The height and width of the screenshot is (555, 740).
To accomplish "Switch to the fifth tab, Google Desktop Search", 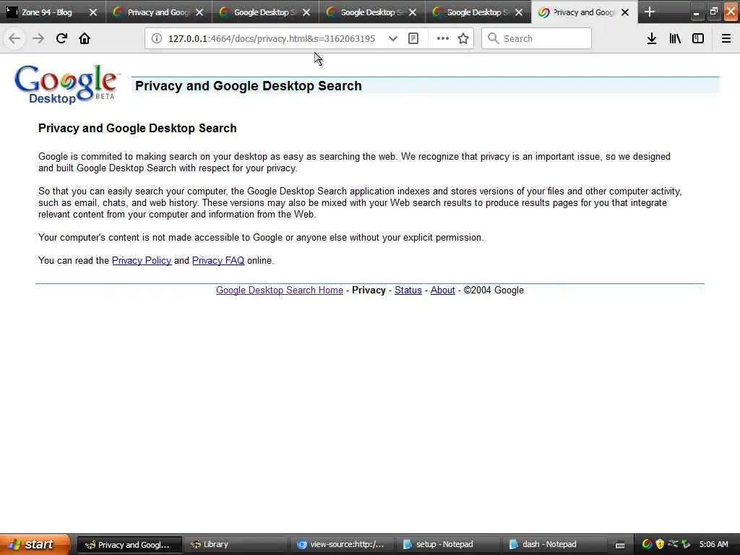I will click(x=478, y=12).
